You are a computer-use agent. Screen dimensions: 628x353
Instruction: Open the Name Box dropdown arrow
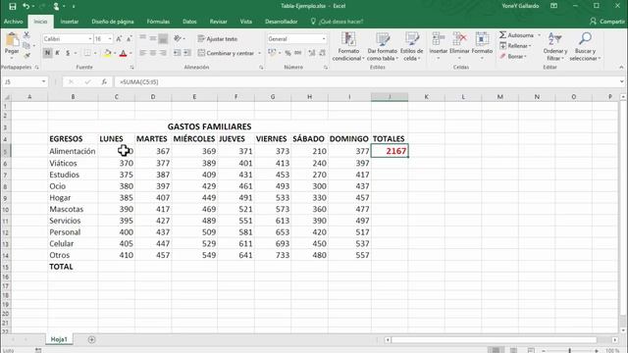[43, 82]
